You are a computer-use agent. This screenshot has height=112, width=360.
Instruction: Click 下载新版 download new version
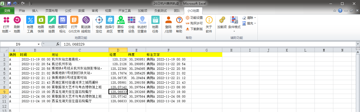point(194,29)
